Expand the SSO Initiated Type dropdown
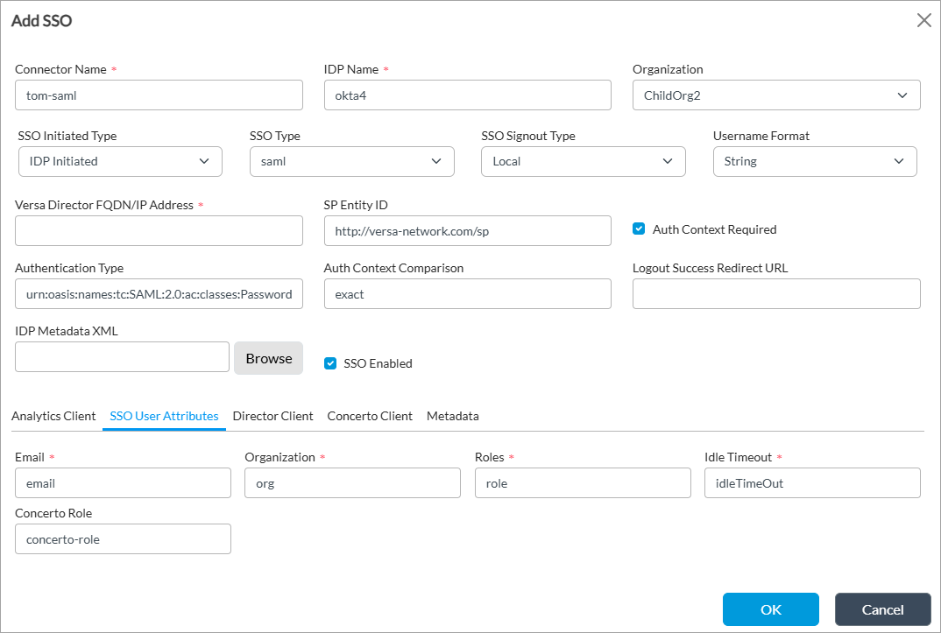The height and width of the screenshot is (633, 941). (120, 161)
